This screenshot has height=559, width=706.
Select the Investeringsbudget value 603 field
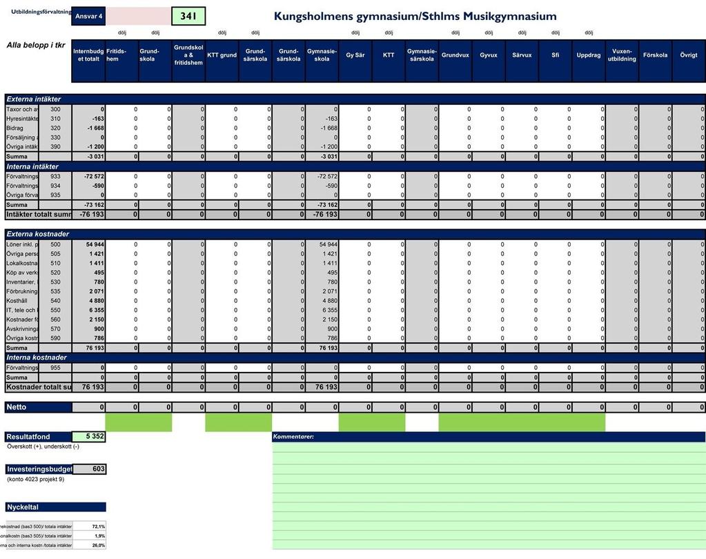[x=89, y=469]
